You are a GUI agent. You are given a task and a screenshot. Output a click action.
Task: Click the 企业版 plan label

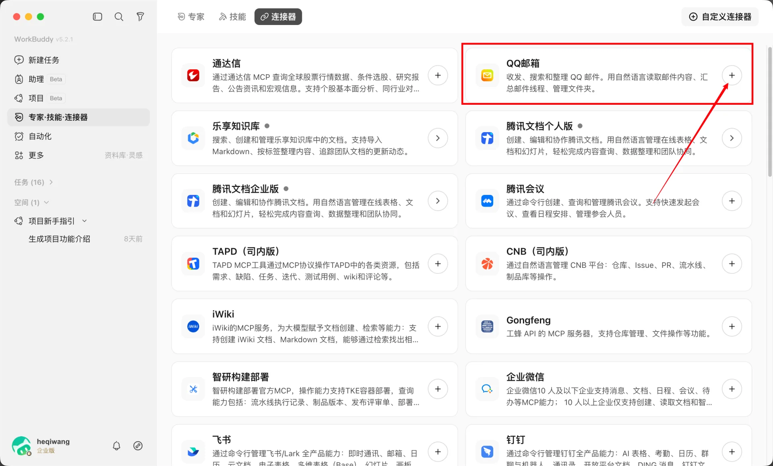coord(46,451)
